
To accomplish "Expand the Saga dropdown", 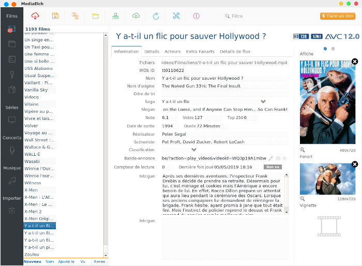I will pyautogui.click(x=263, y=101).
